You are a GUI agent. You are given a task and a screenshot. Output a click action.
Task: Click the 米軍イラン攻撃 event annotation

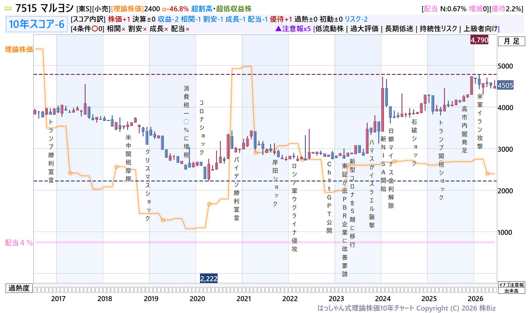(x=480, y=121)
